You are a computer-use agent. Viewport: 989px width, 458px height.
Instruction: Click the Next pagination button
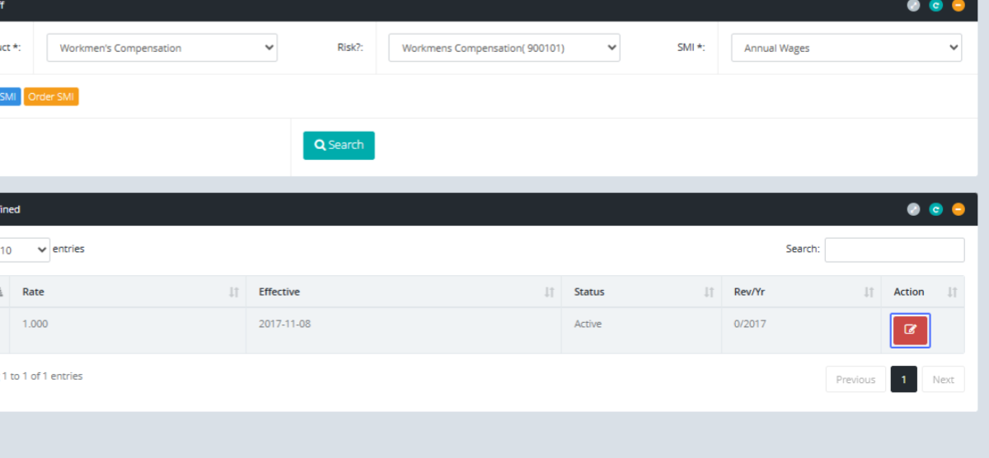943,380
